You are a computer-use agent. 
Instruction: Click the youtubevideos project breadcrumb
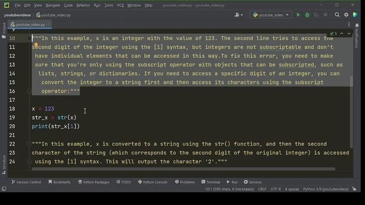(18, 15)
